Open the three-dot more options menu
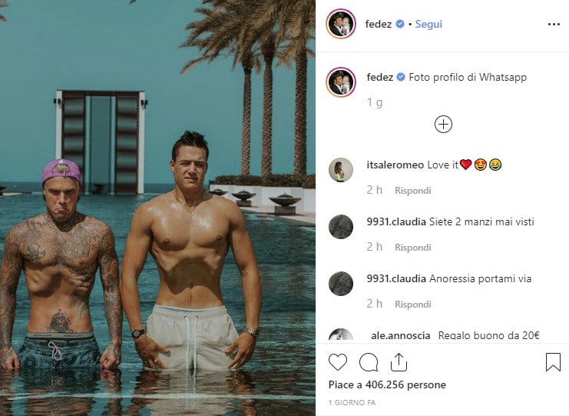This screenshot has width=569, height=416. point(554,25)
